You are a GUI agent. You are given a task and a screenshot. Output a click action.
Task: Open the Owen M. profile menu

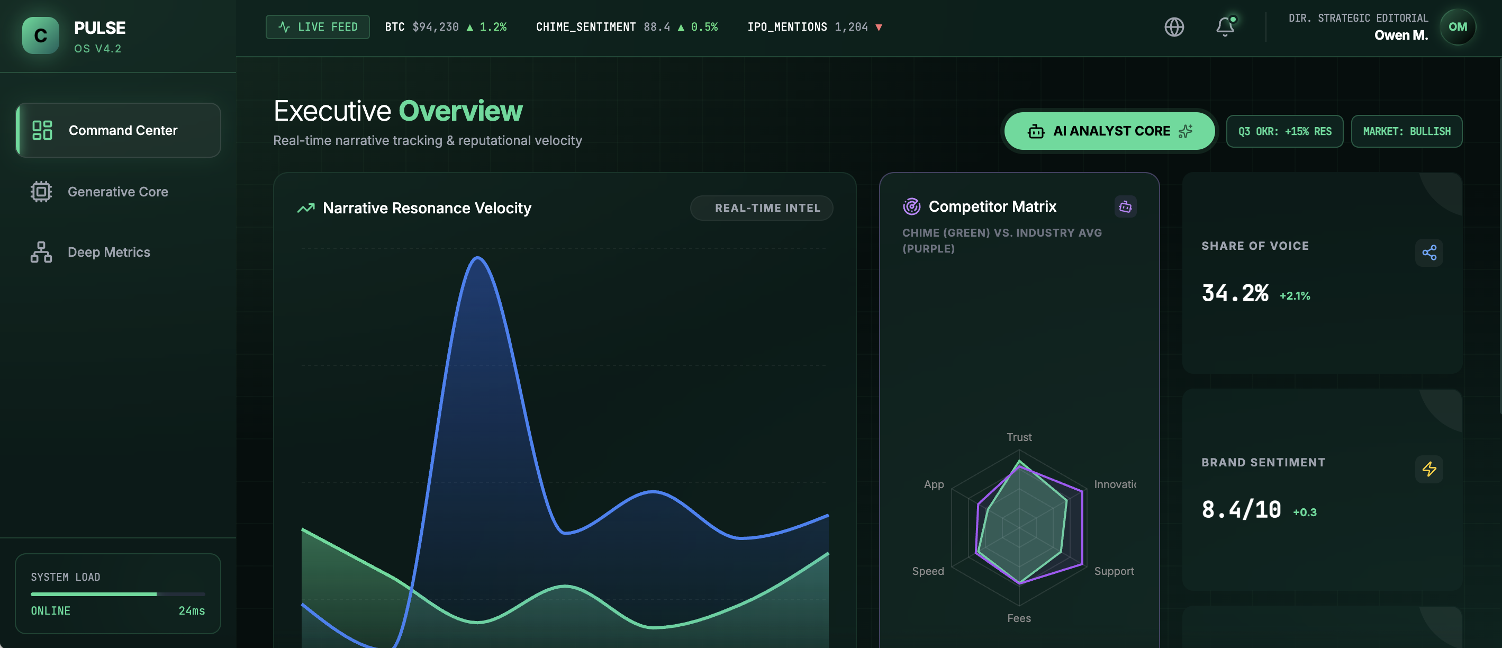(1458, 26)
